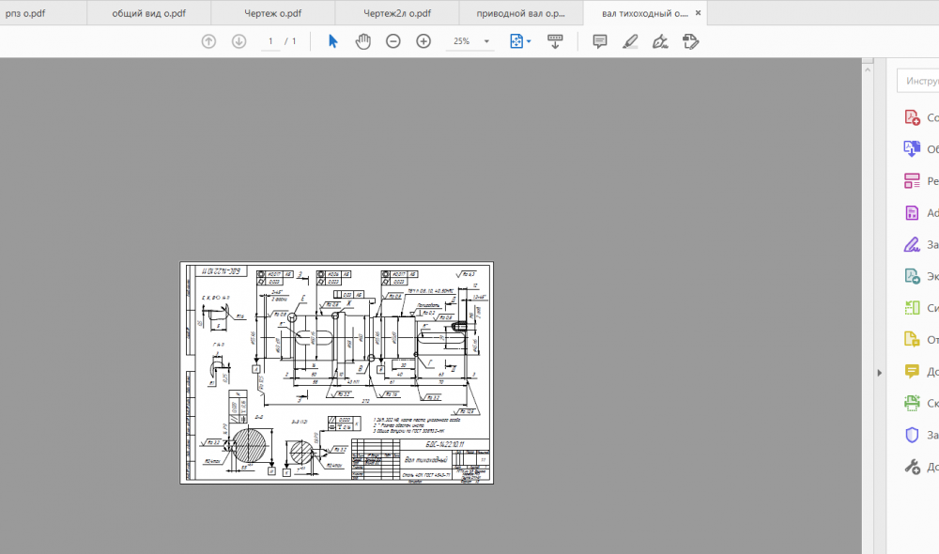This screenshot has width=939, height=554.
Task: Go to next page arrow
Action: coord(239,41)
